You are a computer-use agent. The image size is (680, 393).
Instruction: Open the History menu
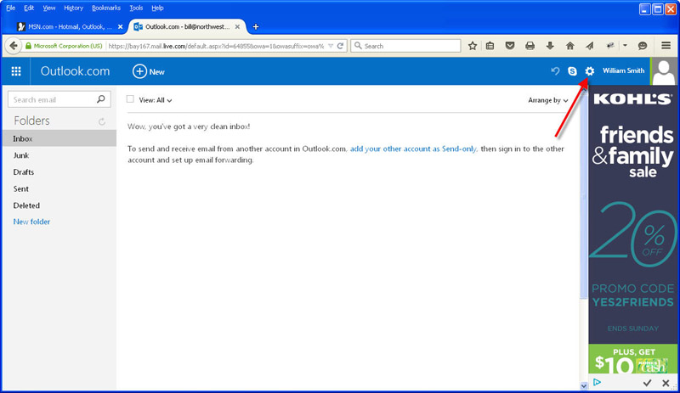click(x=73, y=8)
